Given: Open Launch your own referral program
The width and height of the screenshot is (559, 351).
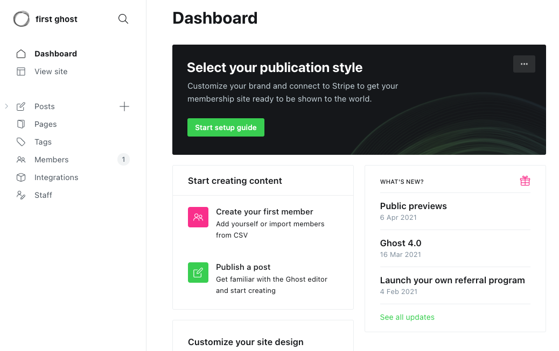Looking at the screenshot, I should [452, 280].
